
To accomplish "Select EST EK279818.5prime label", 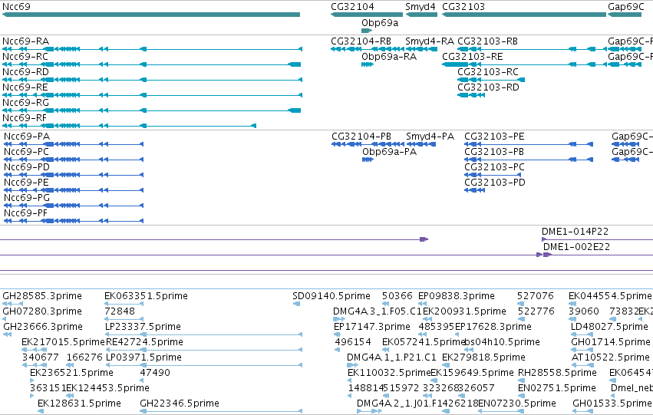I will pos(483,357).
